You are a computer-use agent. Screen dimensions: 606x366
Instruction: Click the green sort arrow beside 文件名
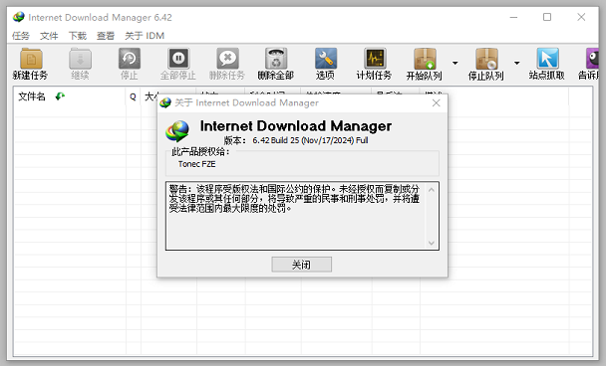(x=60, y=96)
